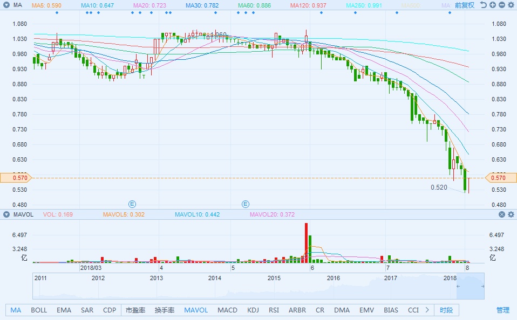Open the 前复权 adjustment mode selector
Screen dimensions: 517x320
(x=464, y=5)
